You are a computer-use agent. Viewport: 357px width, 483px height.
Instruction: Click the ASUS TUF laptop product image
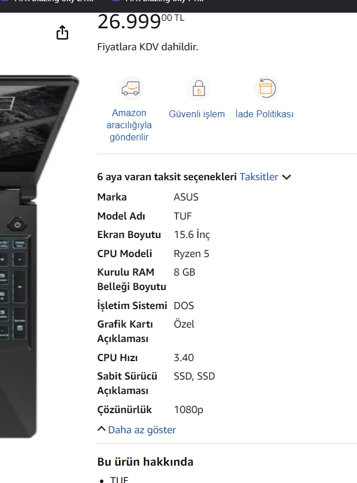click(x=39, y=256)
